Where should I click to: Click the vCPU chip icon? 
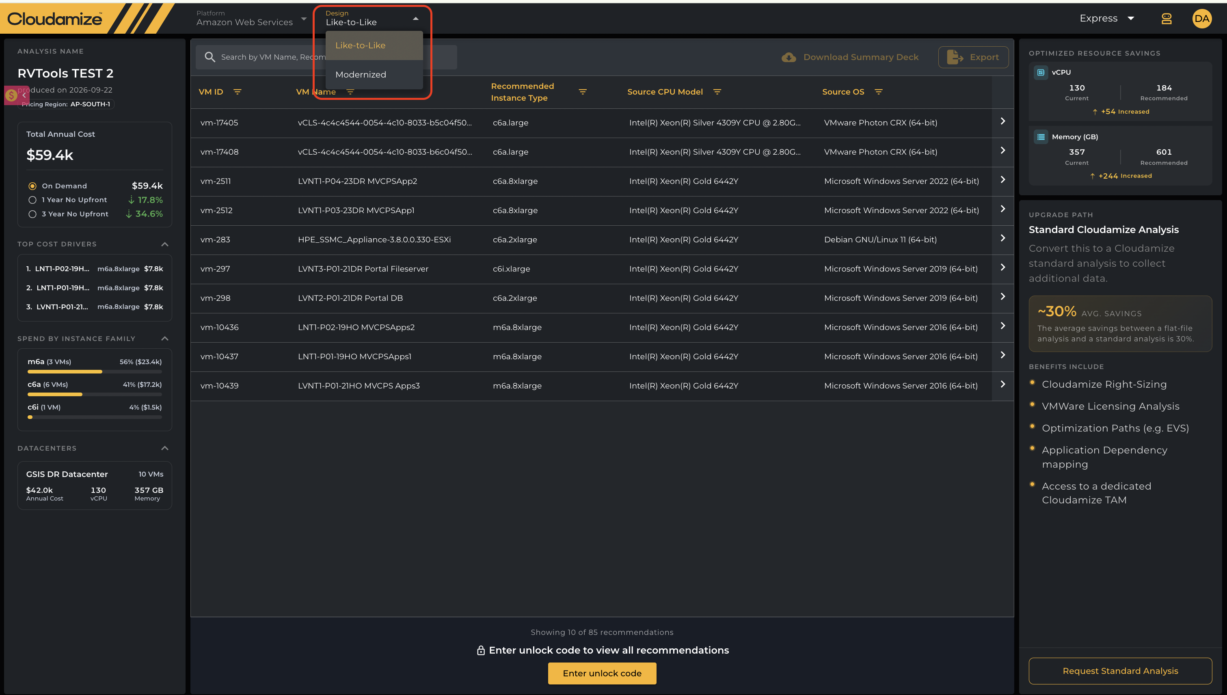tap(1041, 72)
